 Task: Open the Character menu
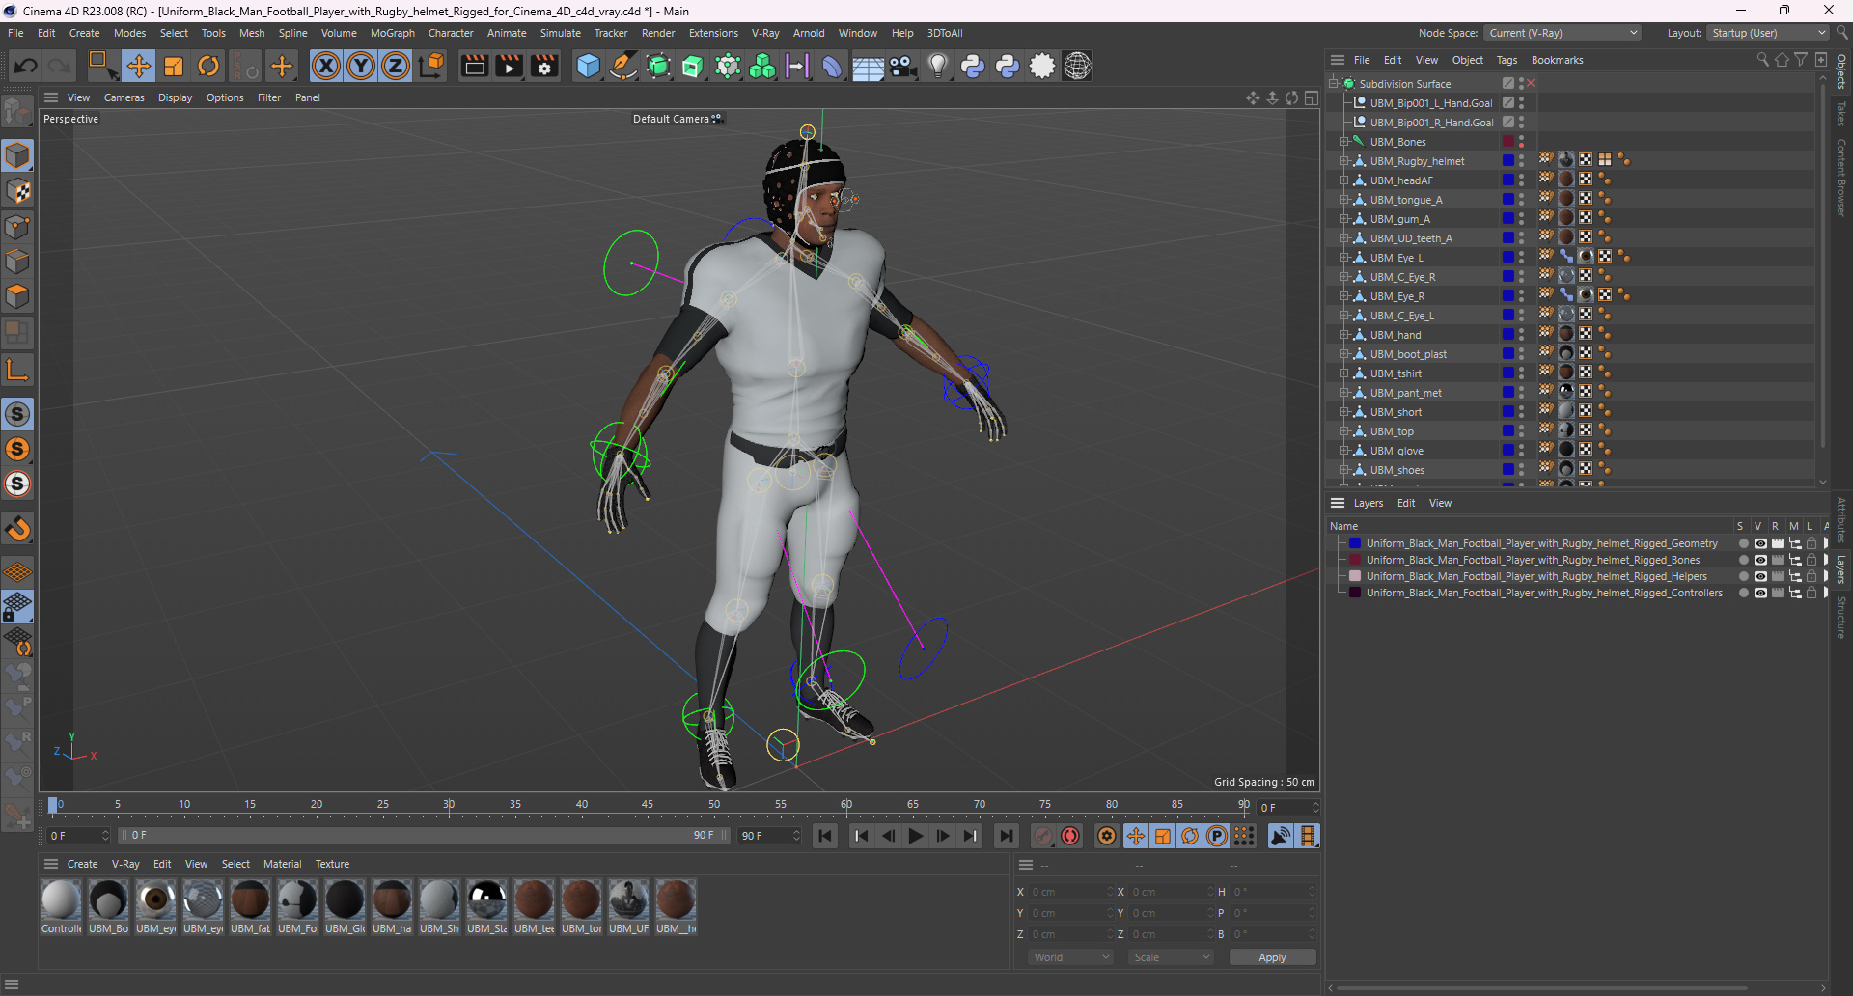(451, 33)
